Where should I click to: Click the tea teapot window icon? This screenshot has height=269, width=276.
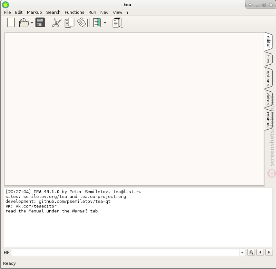coord(6,5)
